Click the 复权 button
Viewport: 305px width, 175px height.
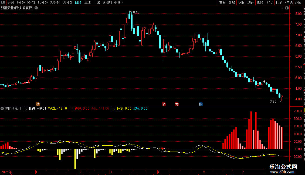[x=222, y=2]
